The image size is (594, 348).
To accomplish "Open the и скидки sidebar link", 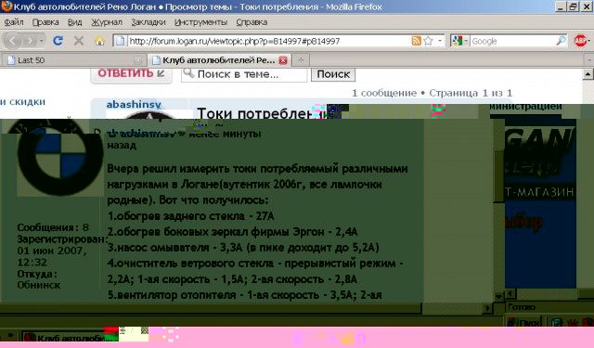I will (22, 102).
